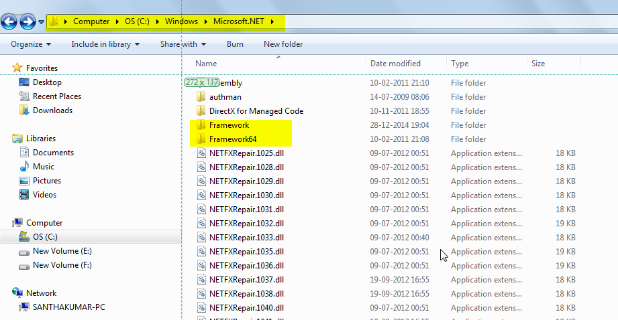Click the Forward navigation arrow button

click(x=28, y=22)
